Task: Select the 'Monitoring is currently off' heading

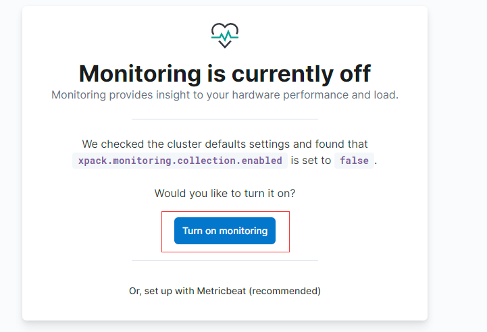Action: (224, 74)
